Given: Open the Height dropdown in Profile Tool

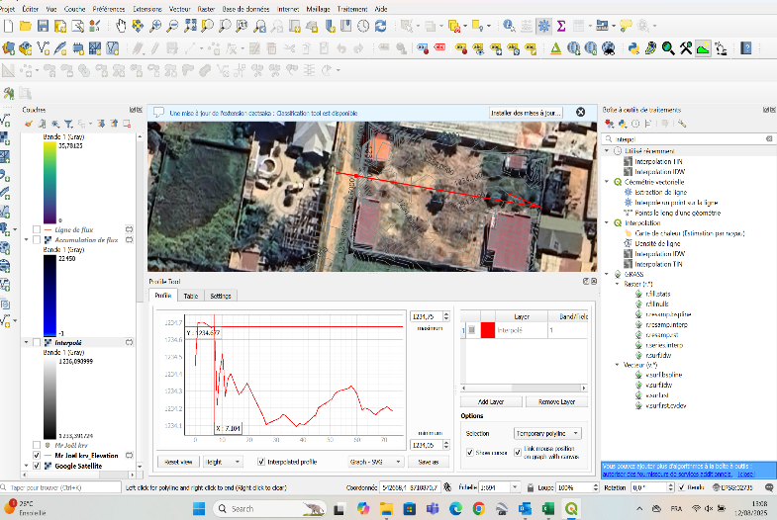Looking at the screenshot, I should [223, 462].
